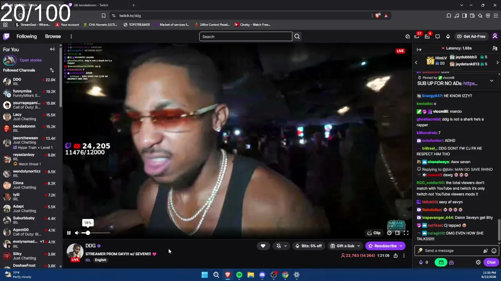Mute the stream volume speaker
This screenshot has width=501, height=281.
tap(77, 233)
